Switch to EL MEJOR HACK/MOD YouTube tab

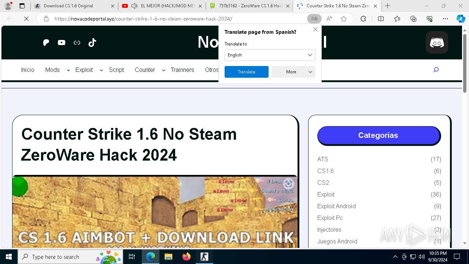point(162,6)
